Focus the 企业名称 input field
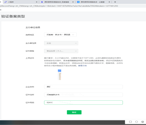146x125 pixels. [83, 87]
